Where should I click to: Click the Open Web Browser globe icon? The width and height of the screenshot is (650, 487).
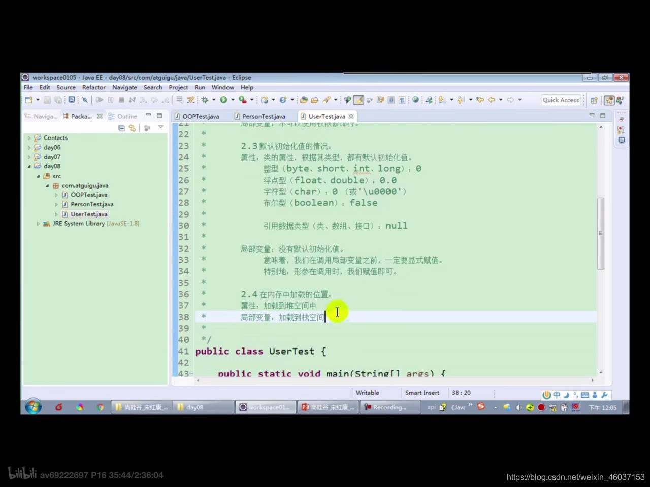415,100
